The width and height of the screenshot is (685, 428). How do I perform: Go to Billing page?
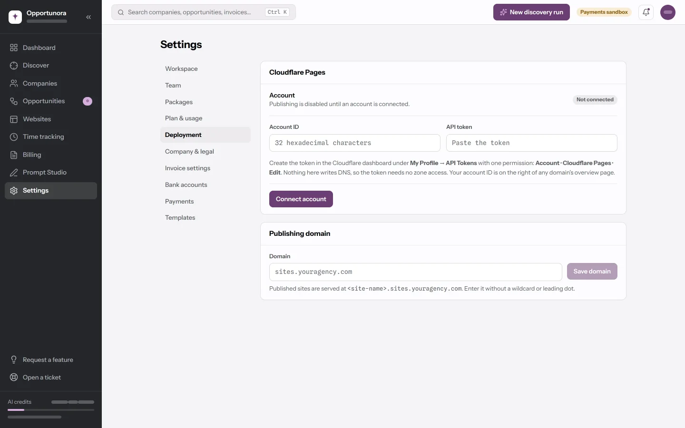coord(51,155)
